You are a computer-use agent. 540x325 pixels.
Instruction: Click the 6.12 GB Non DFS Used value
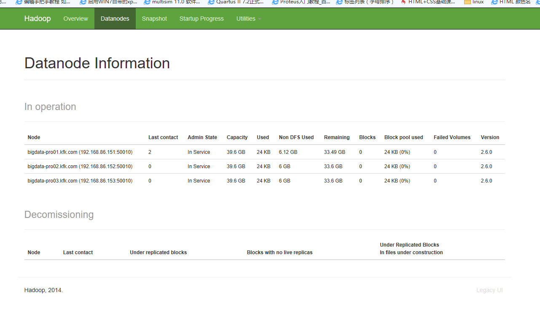288,152
